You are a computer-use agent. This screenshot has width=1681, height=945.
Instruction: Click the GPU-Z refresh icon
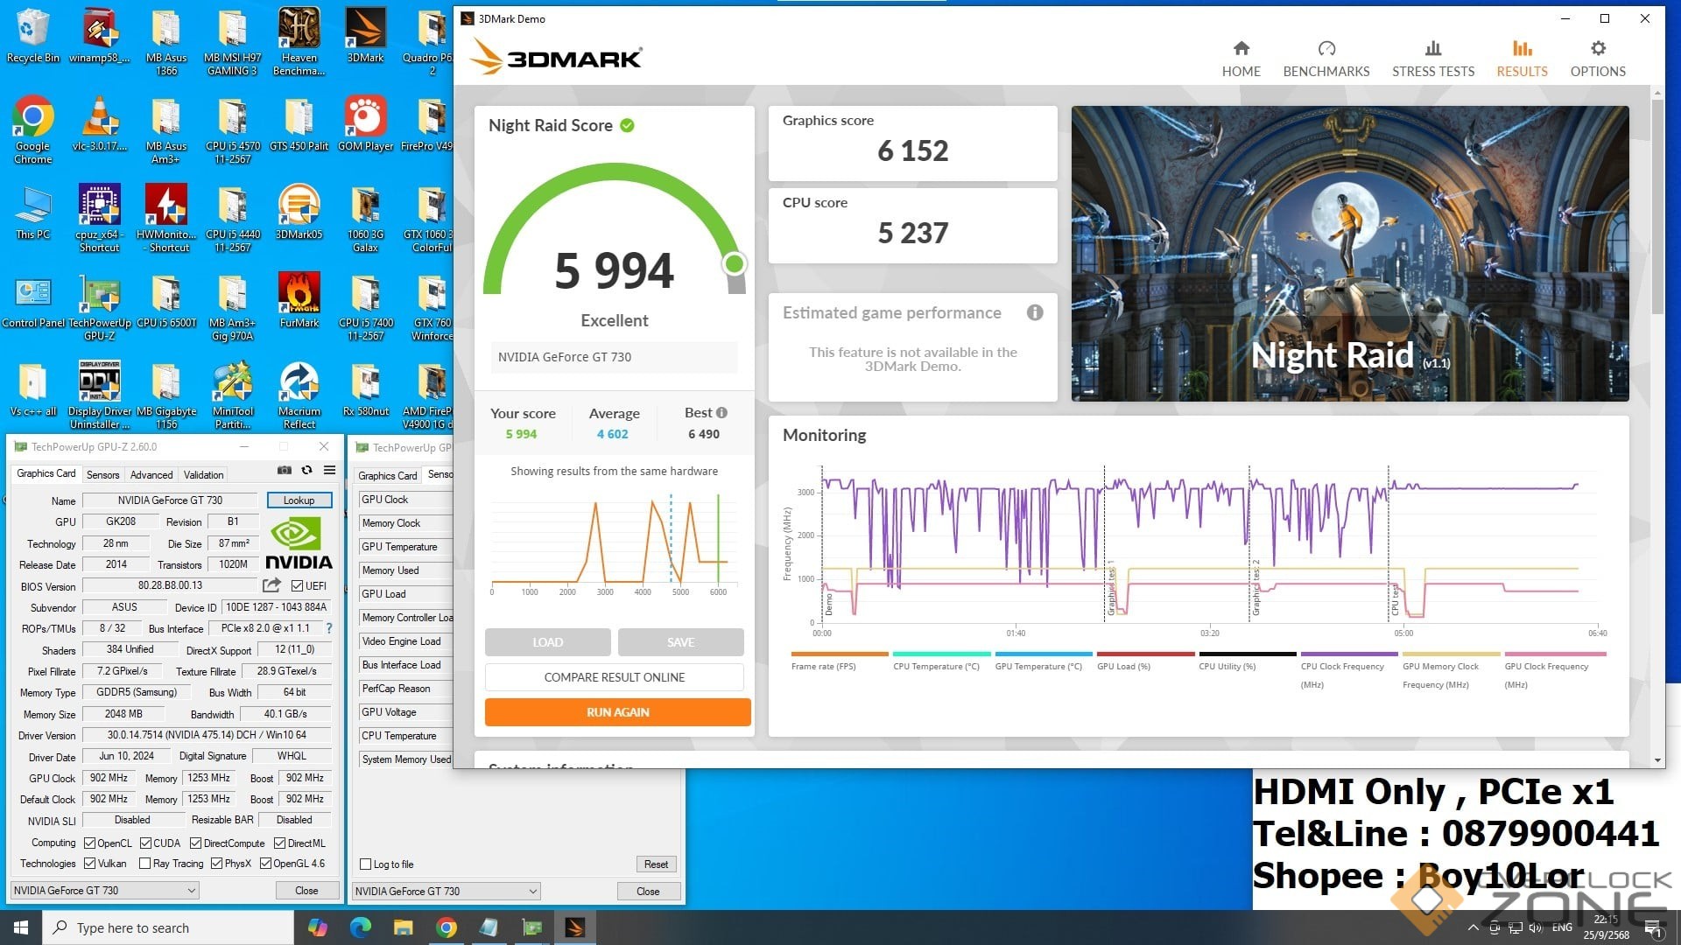(x=307, y=471)
